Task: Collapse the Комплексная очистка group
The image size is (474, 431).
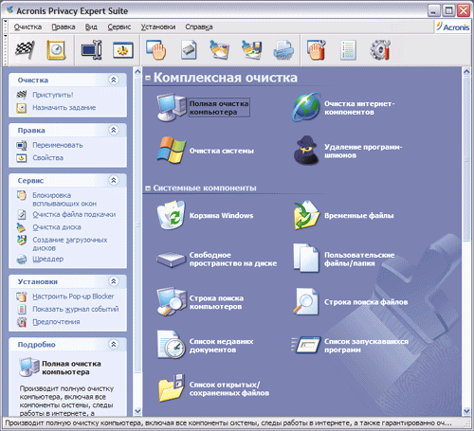Action: tap(148, 78)
